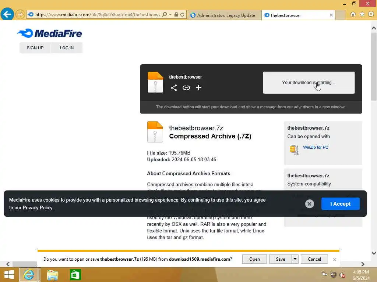Viewport: 377px width, 282px height.
Task: Expand the Save options dropdown arrow
Action: (295, 259)
